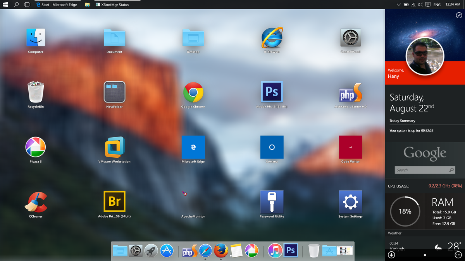Click the sidebar down arrow button

[x=392, y=254]
